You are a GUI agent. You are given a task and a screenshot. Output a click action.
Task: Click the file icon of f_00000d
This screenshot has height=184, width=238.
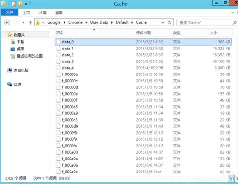tap(59, 87)
